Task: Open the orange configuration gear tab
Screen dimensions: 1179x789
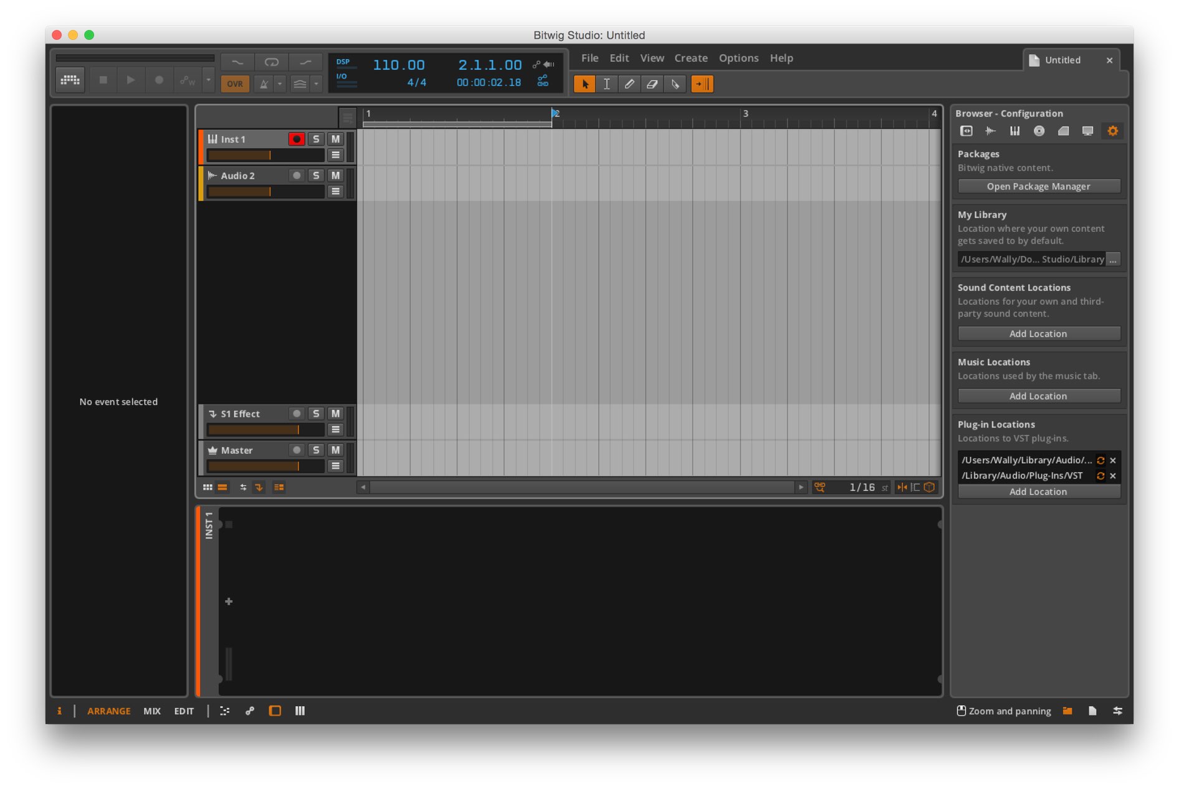Action: pyautogui.click(x=1113, y=131)
